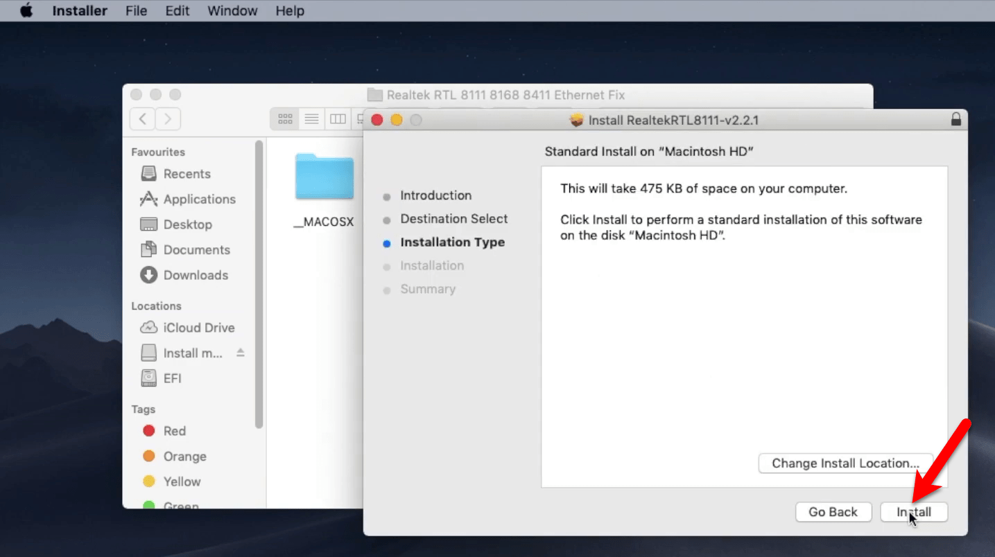Select the Installation Type step
The width and height of the screenshot is (995, 557).
tap(452, 242)
